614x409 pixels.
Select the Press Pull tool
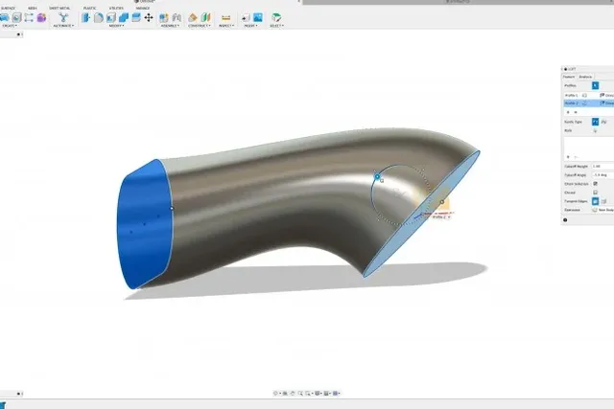85,17
